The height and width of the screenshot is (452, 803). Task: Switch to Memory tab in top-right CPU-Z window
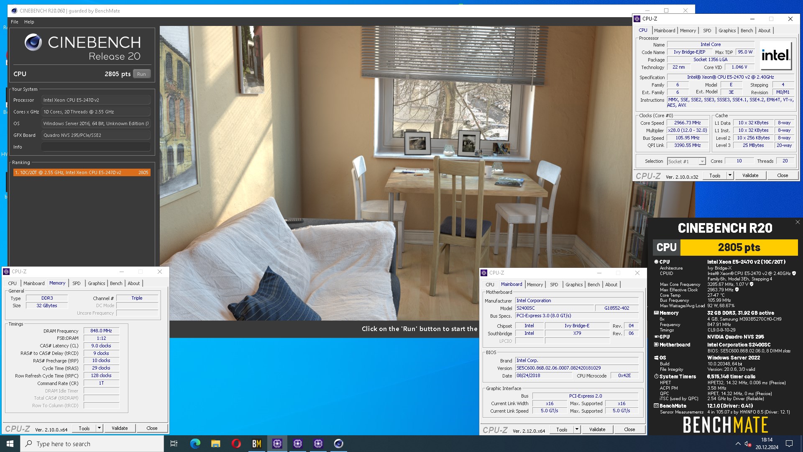click(688, 31)
